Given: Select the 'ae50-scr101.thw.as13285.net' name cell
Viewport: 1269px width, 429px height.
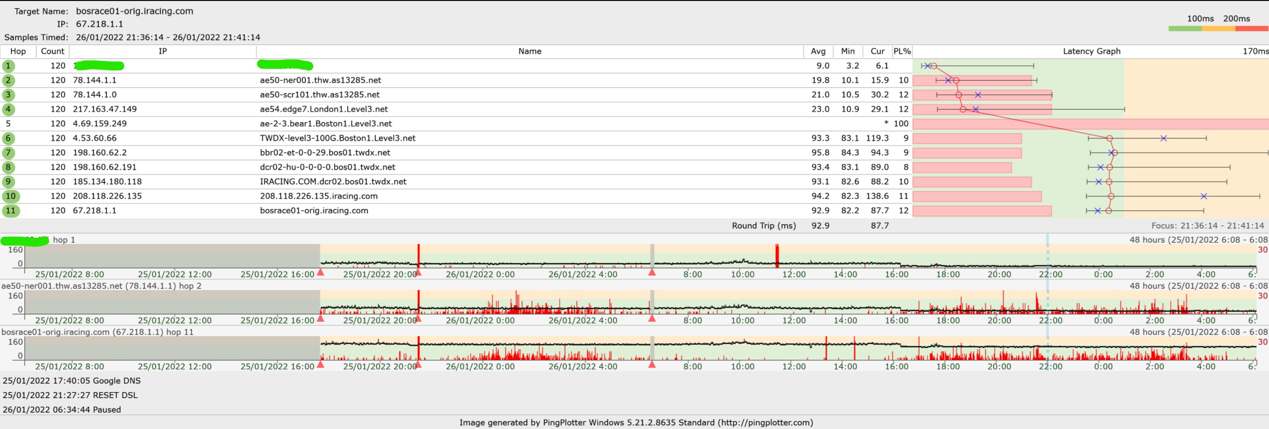Looking at the screenshot, I should [320, 94].
